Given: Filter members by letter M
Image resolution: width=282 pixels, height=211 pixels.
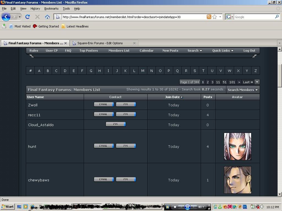Looking at the screenshot, I should (x=143, y=71).
